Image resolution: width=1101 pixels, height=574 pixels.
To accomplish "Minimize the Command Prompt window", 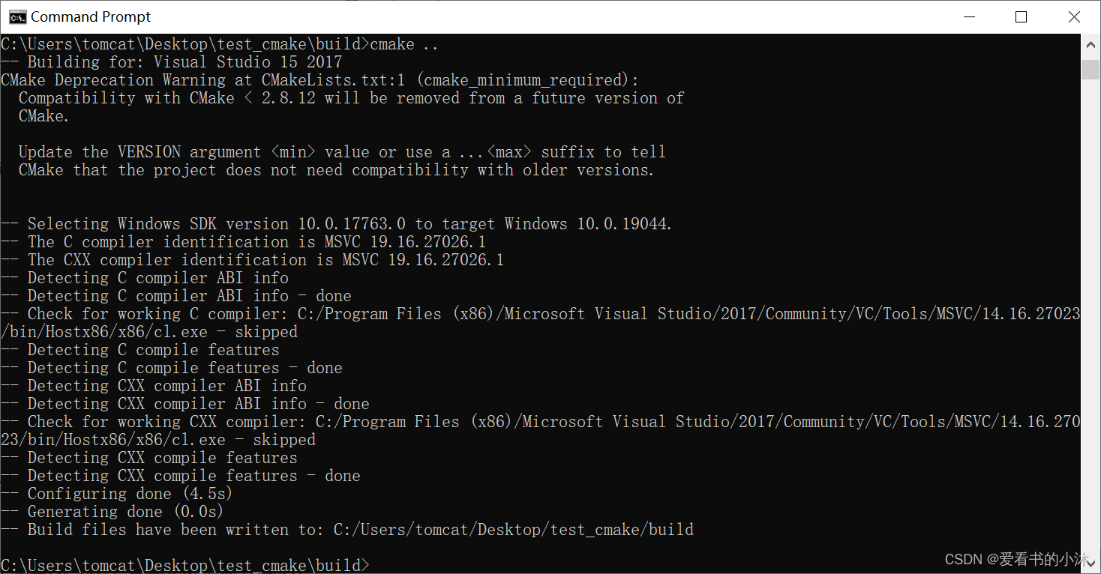I will pyautogui.click(x=968, y=16).
